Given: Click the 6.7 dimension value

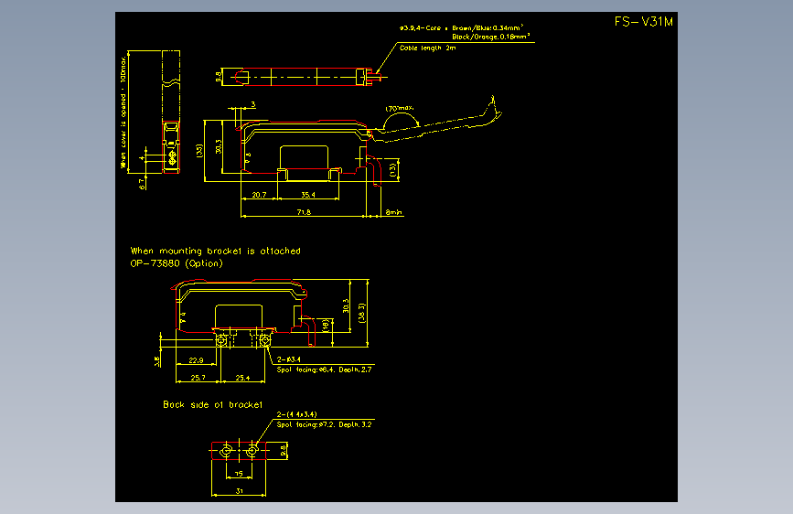Looking at the screenshot, I should (142, 184).
